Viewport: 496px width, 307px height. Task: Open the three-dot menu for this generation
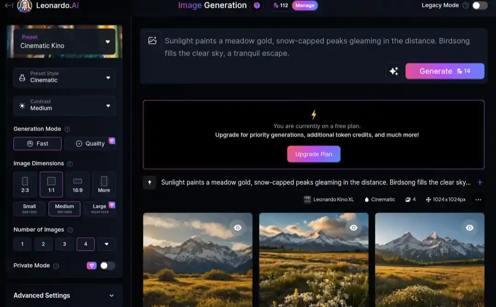tap(478, 199)
